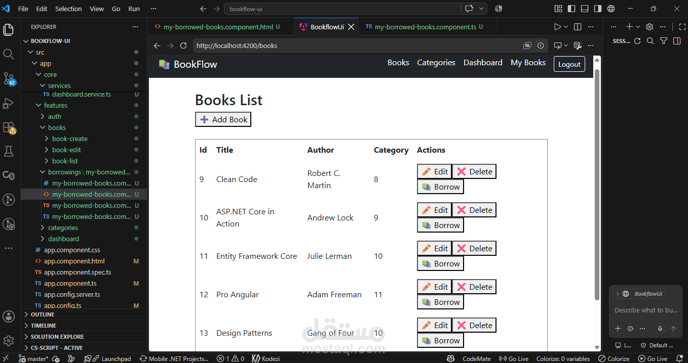688x363 pixels.
Task: Expand the SOLUTION EXPLORE section
Action: coord(84,337)
